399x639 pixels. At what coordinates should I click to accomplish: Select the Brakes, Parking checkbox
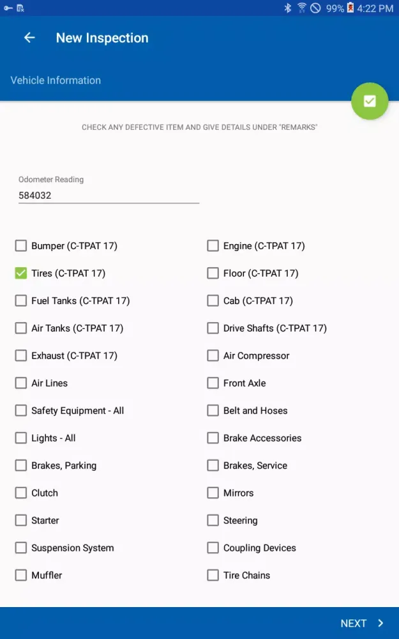20,465
